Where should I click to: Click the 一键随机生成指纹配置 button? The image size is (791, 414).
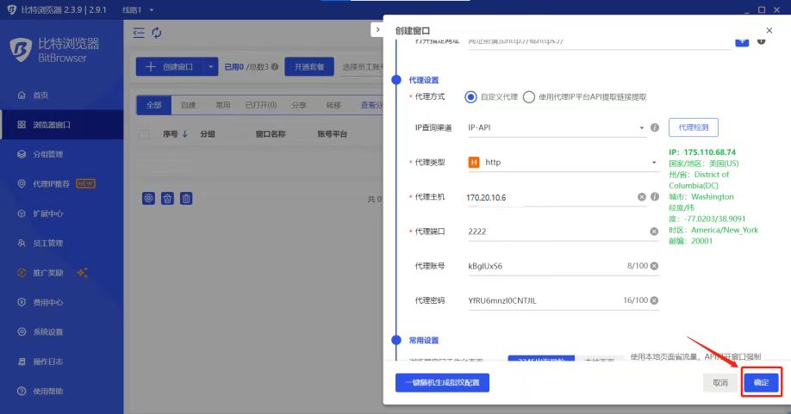(x=442, y=382)
